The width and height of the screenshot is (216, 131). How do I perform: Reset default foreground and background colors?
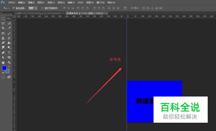click(3, 73)
